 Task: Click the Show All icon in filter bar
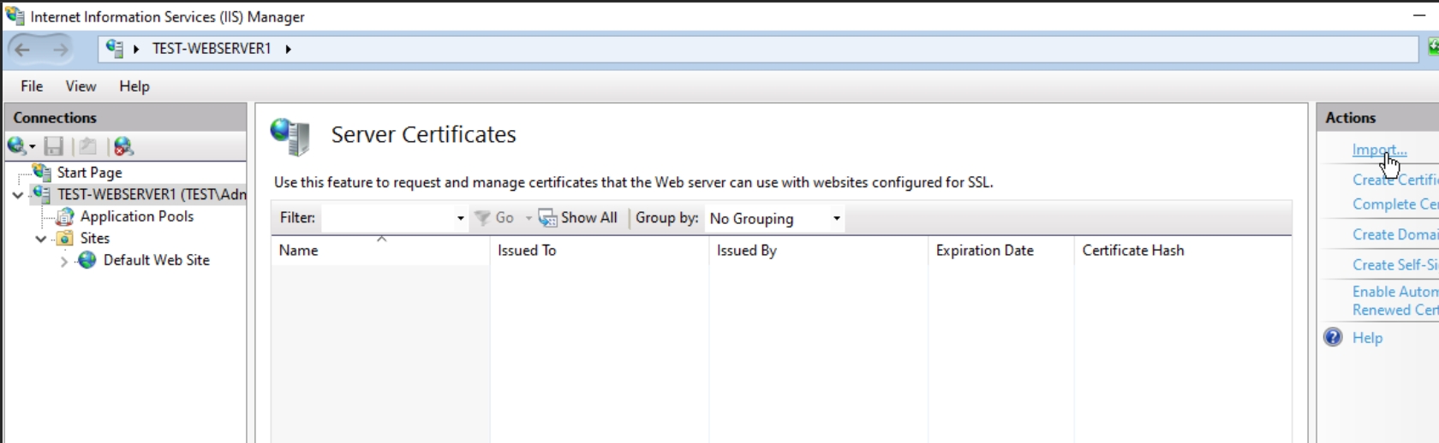[x=547, y=218]
